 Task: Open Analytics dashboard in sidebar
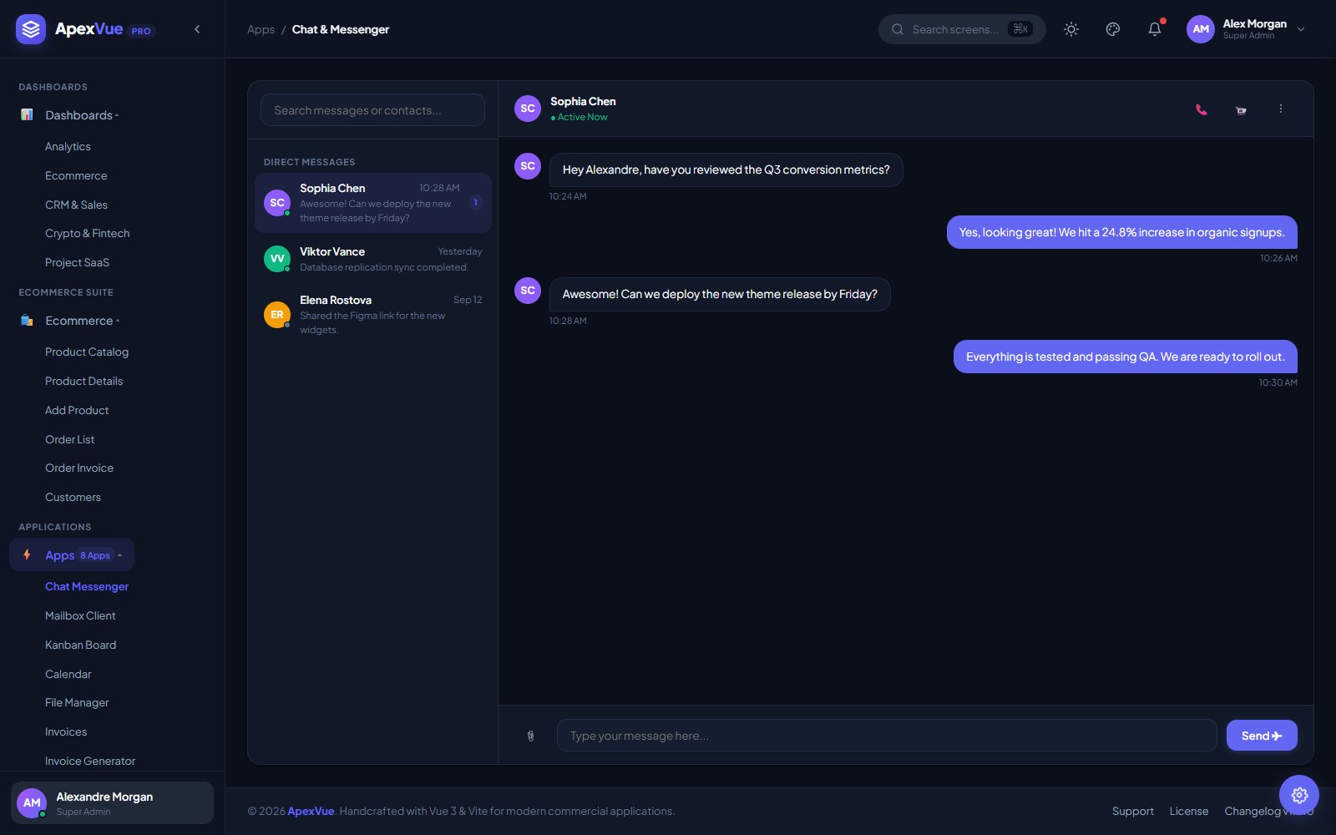pyautogui.click(x=68, y=146)
